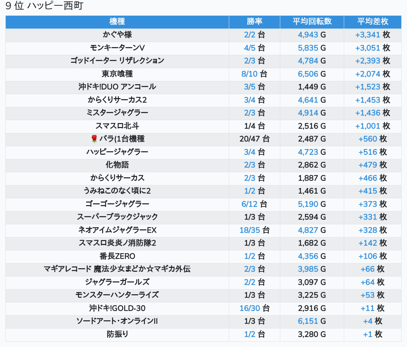Click the 4,914 average spins link
This screenshot has width=407, height=347.
pos(308,113)
